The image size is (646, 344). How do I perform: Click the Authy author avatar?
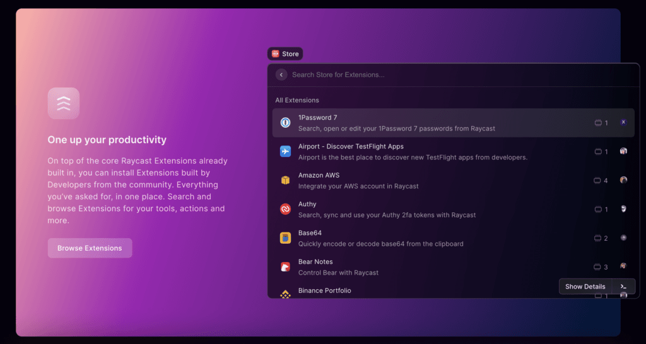[x=623, y=209]
